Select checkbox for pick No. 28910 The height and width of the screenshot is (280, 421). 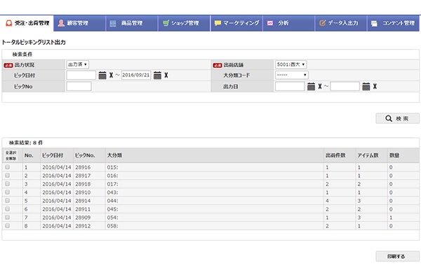click(8, 192)
